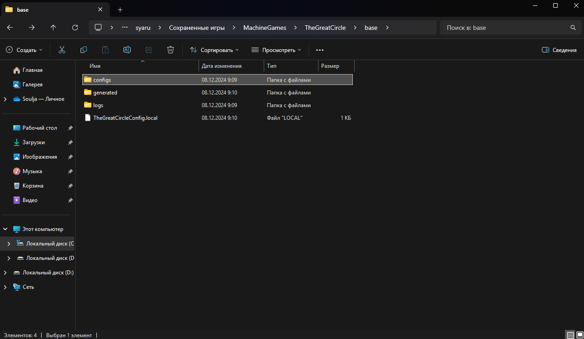Navigate to Сохраненные игры breadcrumb
This screenshot has height=339, width=584.
pos(197,28)
